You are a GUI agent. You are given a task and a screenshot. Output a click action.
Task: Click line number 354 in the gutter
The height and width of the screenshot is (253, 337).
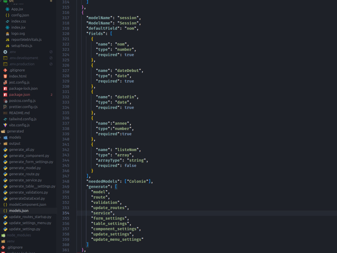(x=66, y=213)
